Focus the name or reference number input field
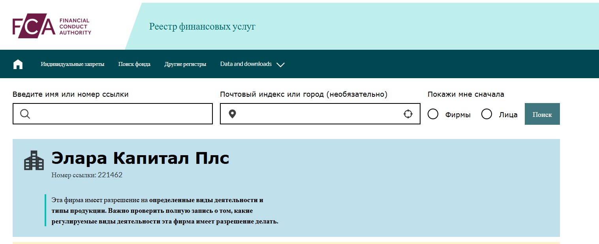599x244 pixels. (113, 114)
